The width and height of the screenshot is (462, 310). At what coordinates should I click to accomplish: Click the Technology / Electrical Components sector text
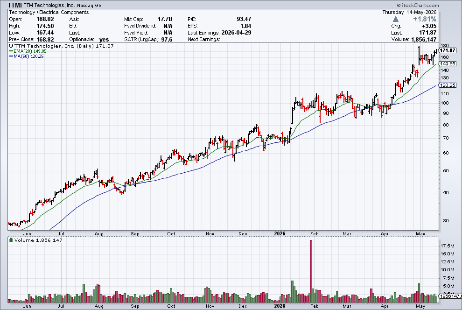pos(49,13)
